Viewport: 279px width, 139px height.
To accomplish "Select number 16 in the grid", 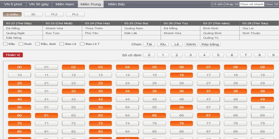I will pos(181,75).
